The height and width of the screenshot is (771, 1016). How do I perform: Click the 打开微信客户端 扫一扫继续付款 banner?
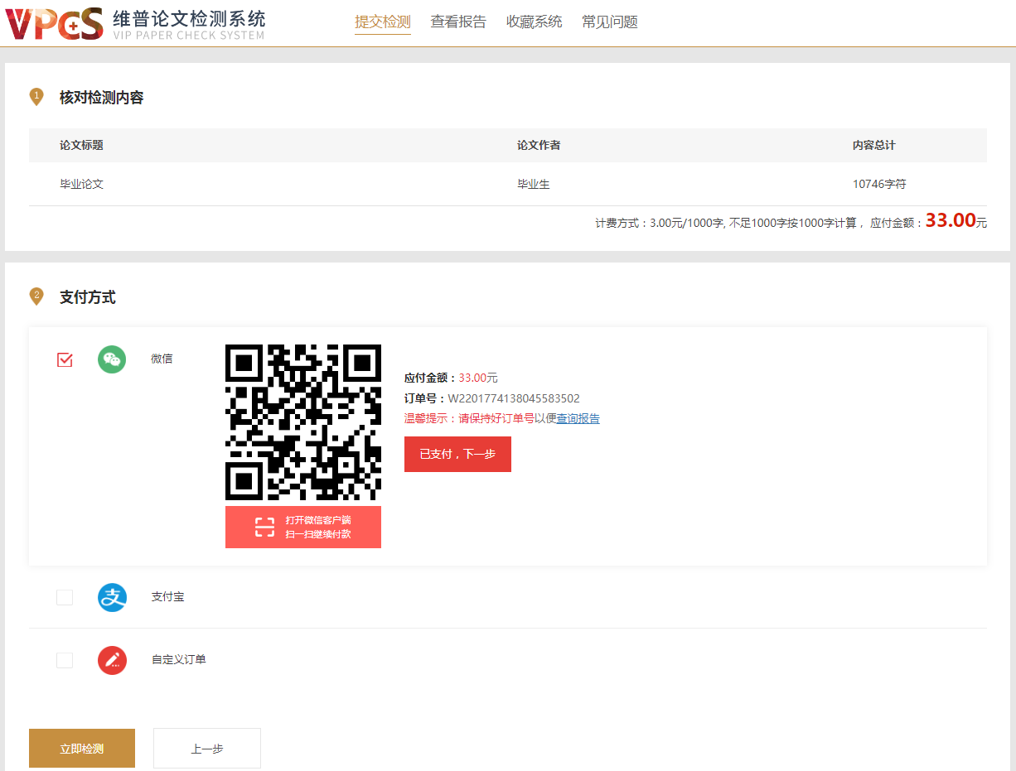(303, 528)
